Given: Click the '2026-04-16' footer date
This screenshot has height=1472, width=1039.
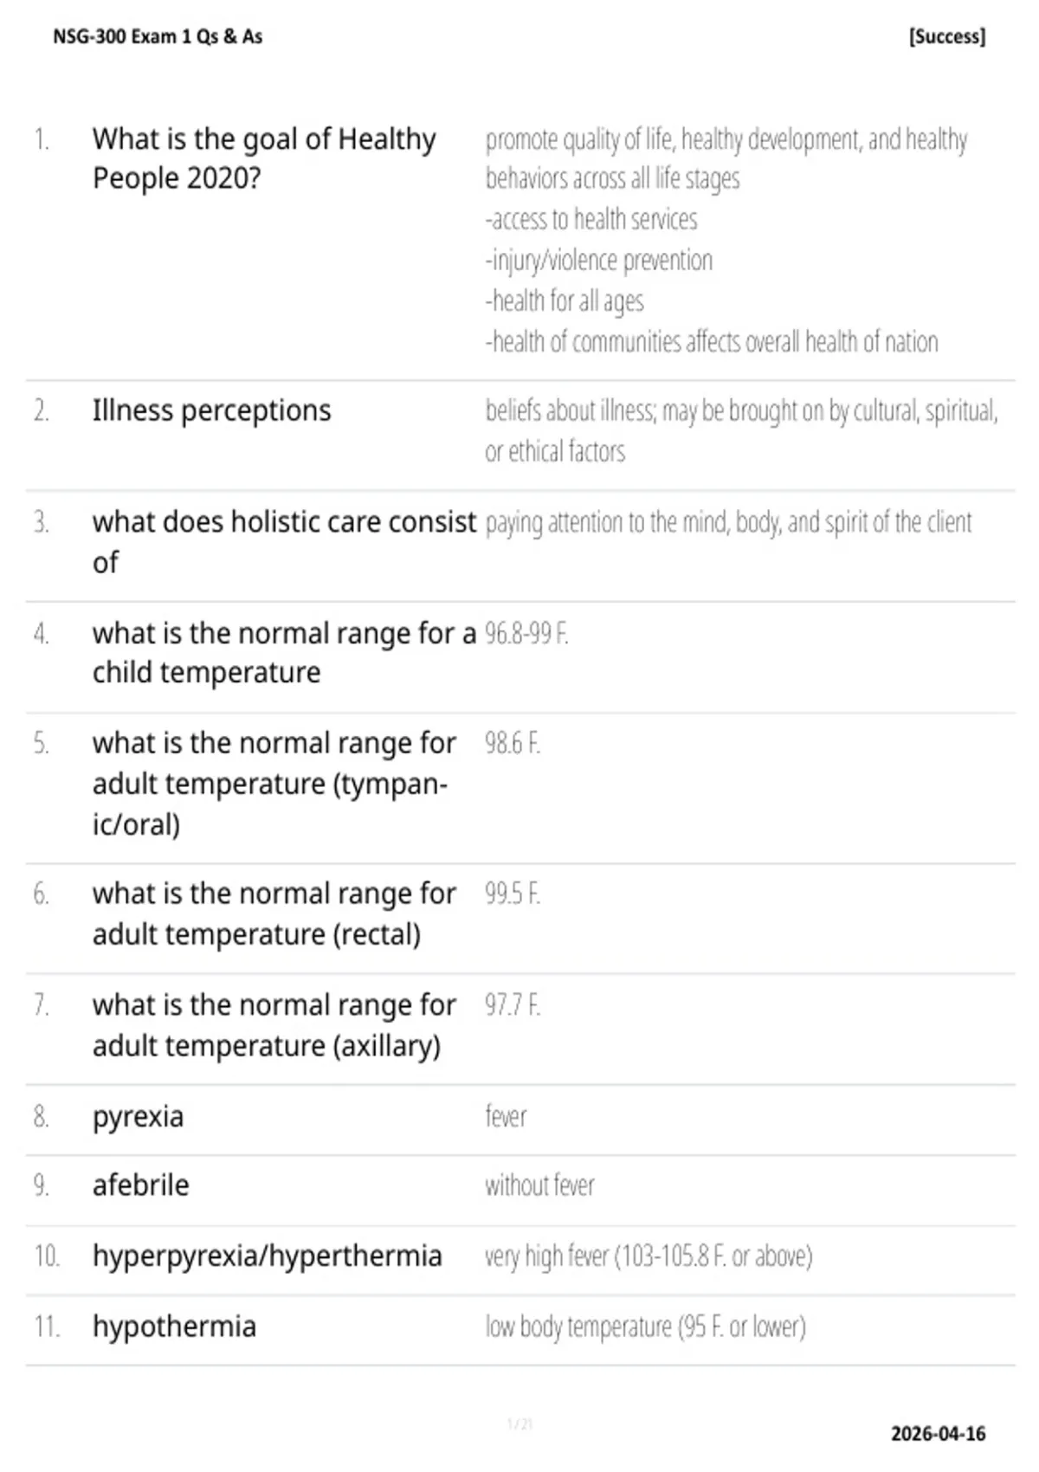Looking at the screenshot, I should point(939,1434).
